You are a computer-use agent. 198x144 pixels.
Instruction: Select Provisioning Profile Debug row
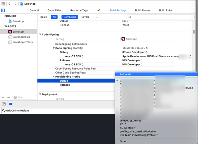point(76,81)
